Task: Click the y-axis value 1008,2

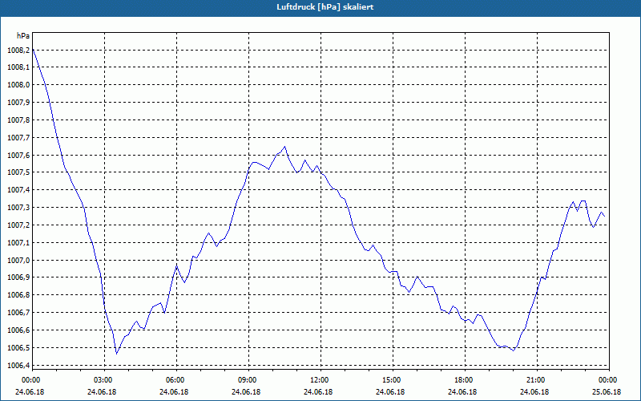Action: [x=18, y=51]
